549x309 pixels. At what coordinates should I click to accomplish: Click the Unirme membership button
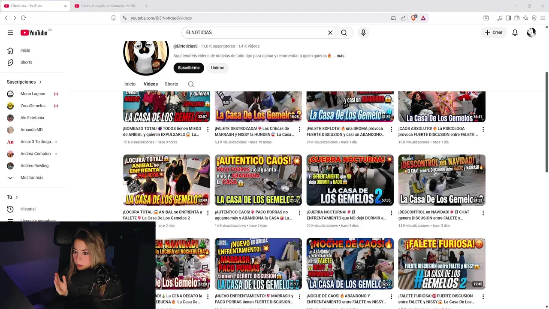pyautogui.click(x=217, y=68)
